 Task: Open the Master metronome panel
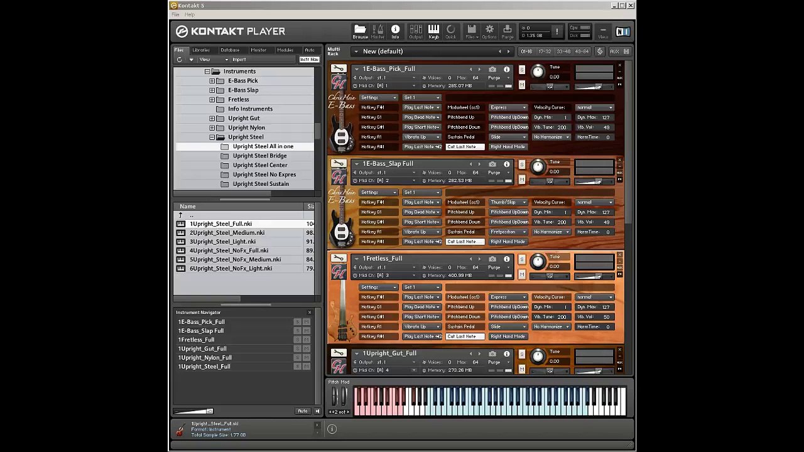tap(378, 31)
